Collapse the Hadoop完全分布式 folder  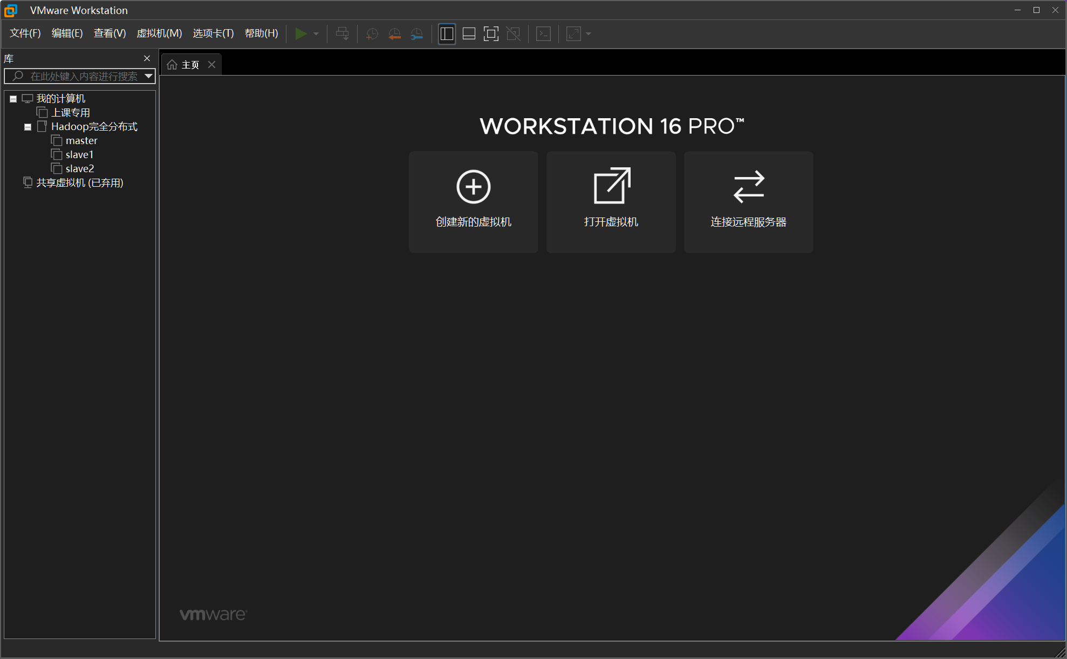point(28,127)
